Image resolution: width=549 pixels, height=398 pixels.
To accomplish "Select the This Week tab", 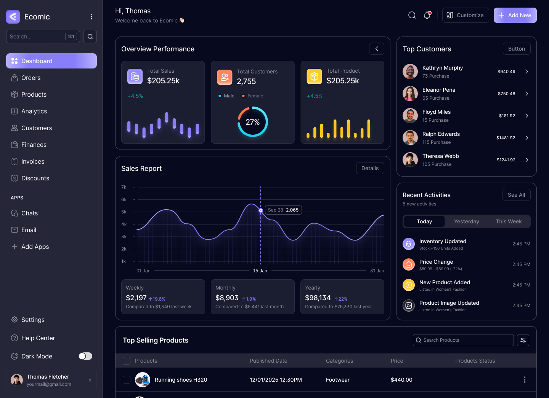I will pos(509,221).
